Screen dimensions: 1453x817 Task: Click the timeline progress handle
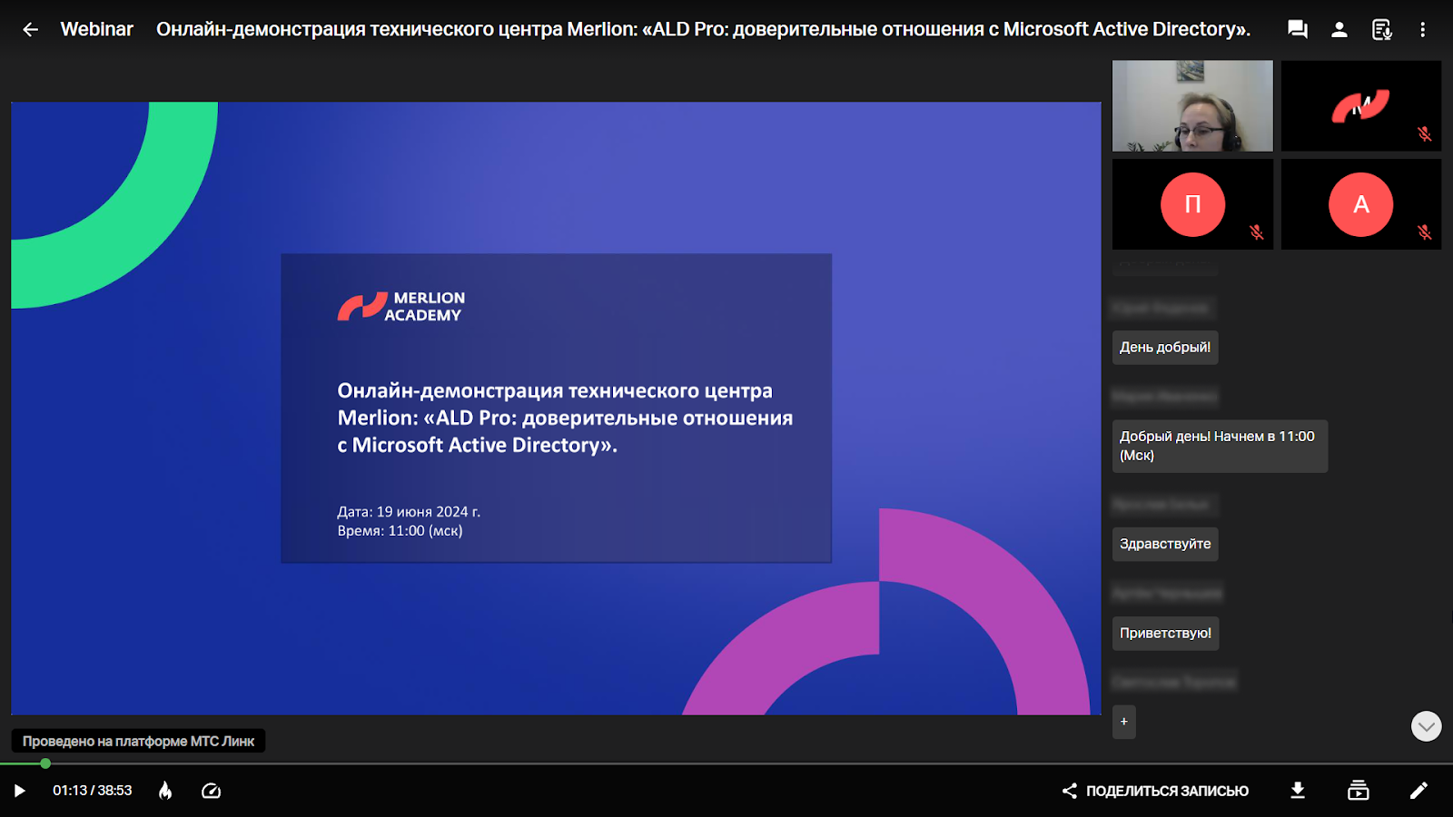[x=45, y=763]
